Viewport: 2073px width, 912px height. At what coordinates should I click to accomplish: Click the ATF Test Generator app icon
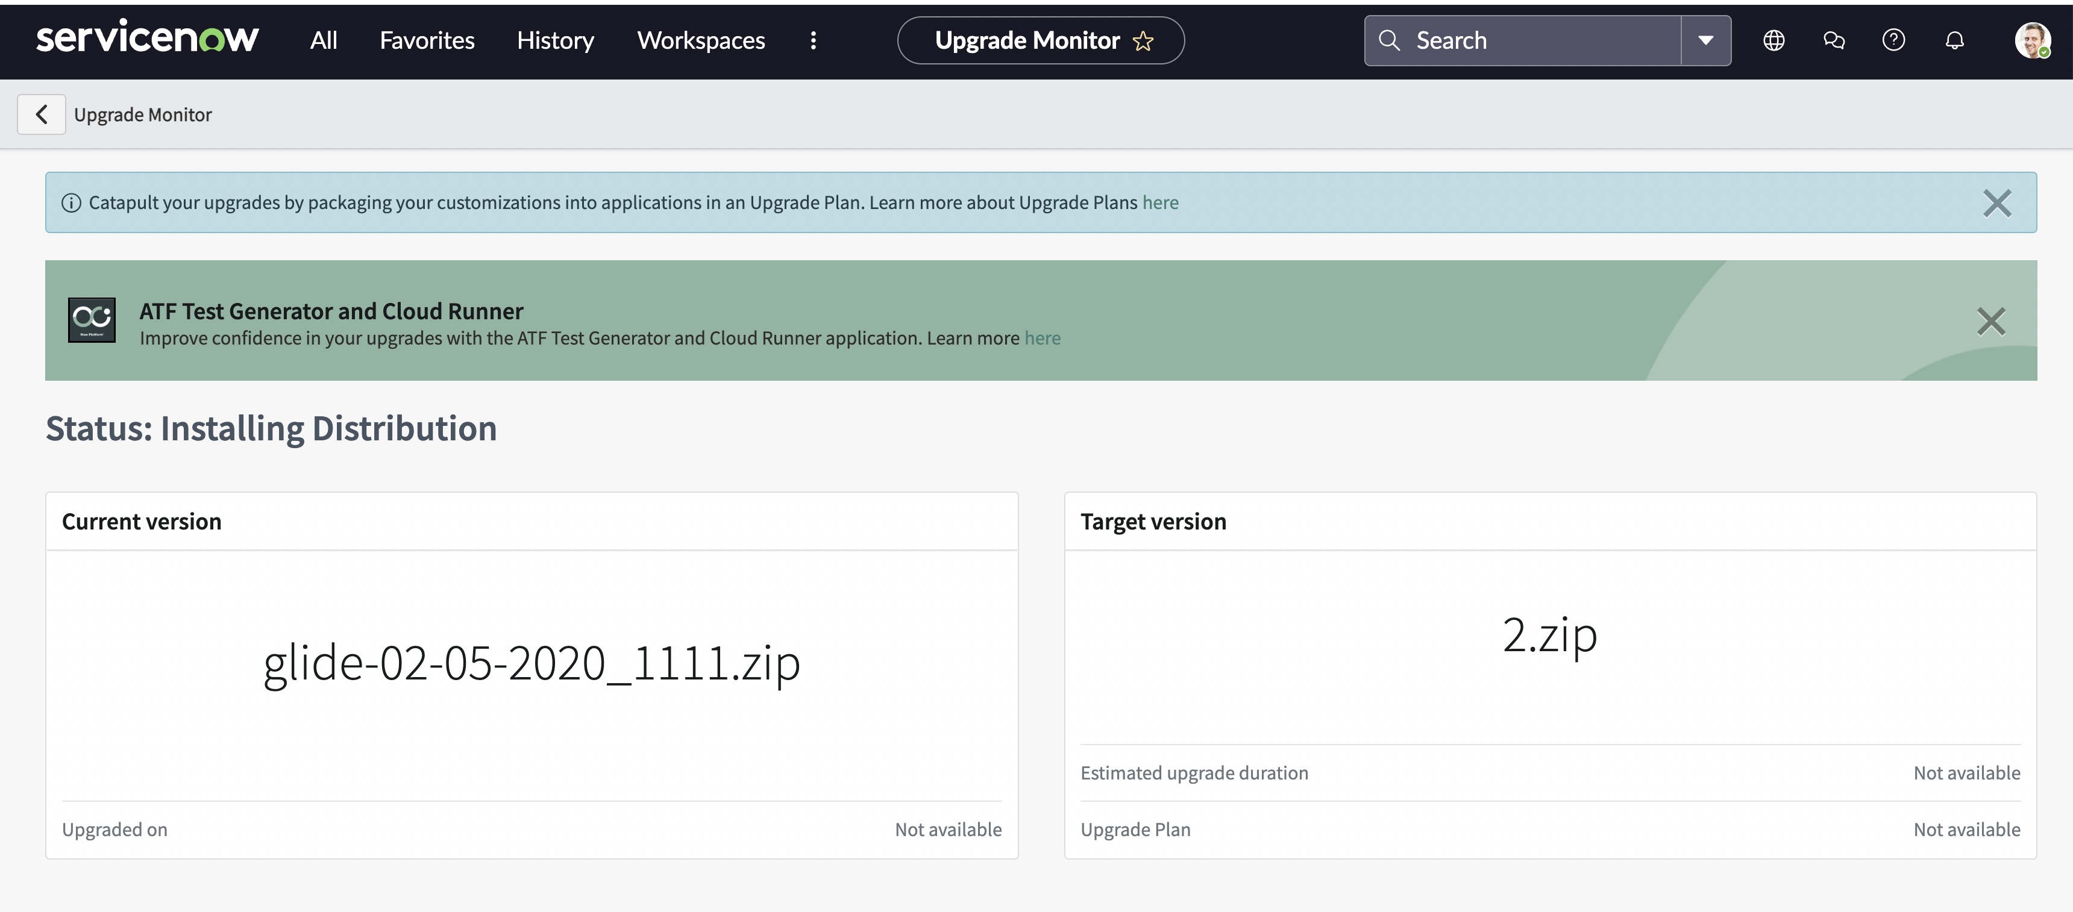[92, 320]
